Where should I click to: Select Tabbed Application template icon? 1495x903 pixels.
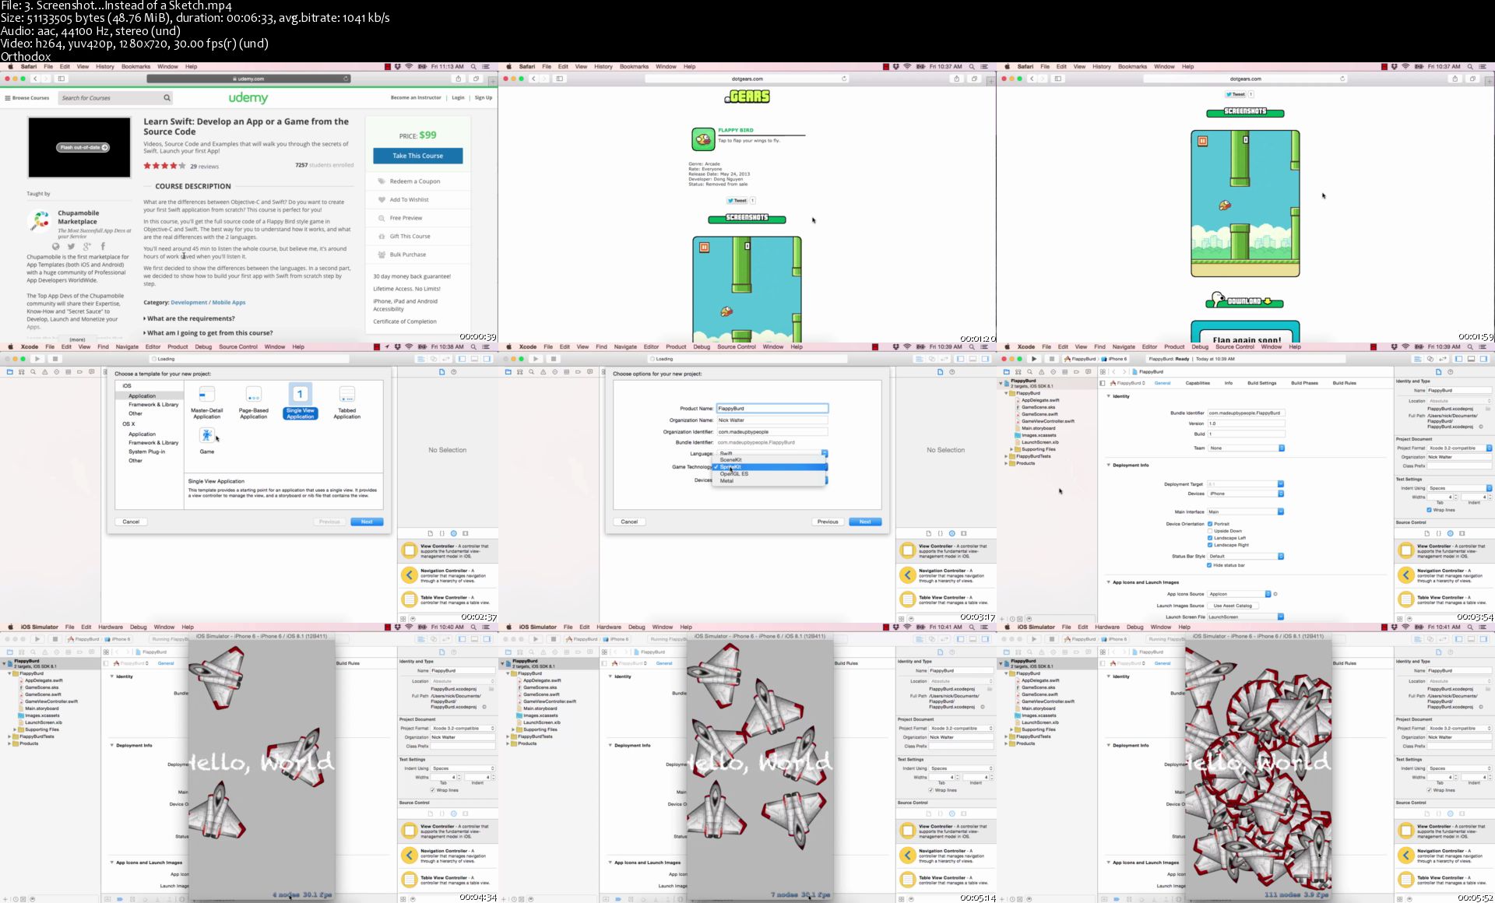[346, 395]
